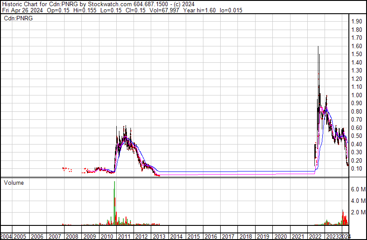
Task: Select the 2013 year label on the x-axis
Action: point(160,236)
